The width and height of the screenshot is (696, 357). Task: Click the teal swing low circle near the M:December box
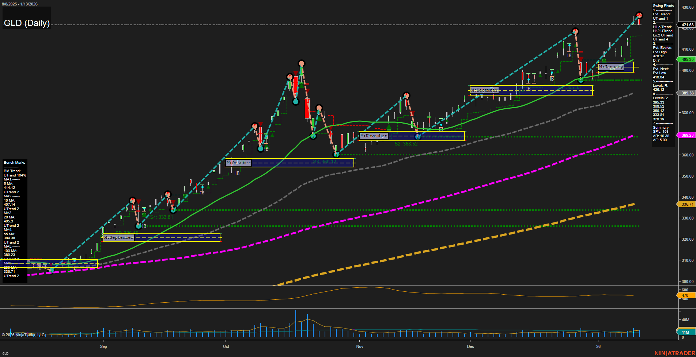tap(581, 80)
